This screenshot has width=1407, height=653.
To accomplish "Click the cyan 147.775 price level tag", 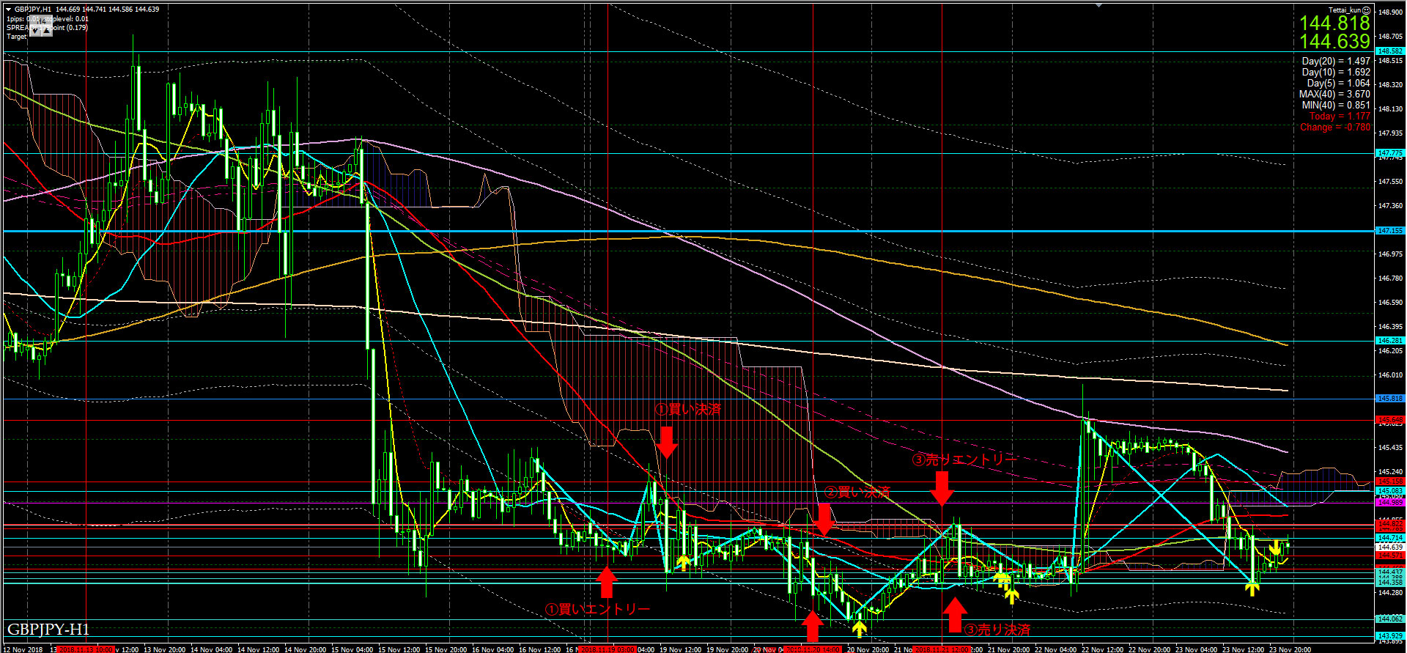I will (1390, 153).
